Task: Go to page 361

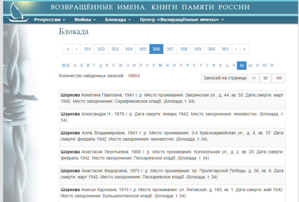Action: point(225,49)
